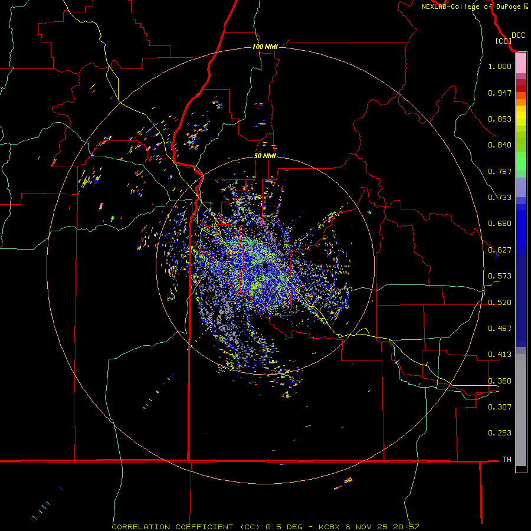The height and width of the screenshot is (531, 531).
Task: Click the 0.520 legend value
Action: click(500, 303)
